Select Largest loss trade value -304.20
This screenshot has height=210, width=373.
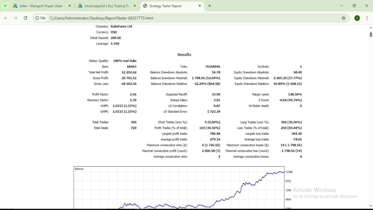coord(296,134)
